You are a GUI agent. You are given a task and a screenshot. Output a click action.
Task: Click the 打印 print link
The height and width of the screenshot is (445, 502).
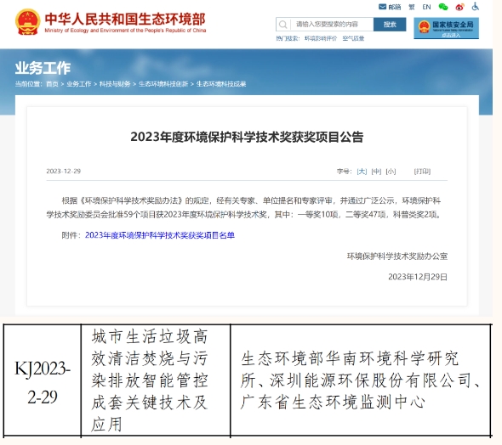coord(422,172)
